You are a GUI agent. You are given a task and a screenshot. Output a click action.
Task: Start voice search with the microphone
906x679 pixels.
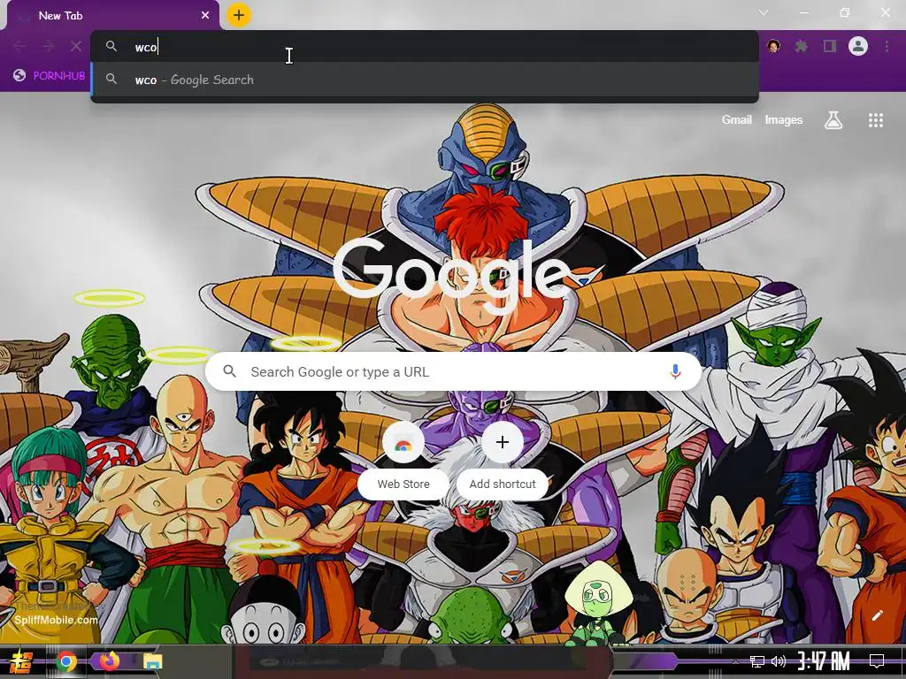pyautogui.click(x=675, y=372)
